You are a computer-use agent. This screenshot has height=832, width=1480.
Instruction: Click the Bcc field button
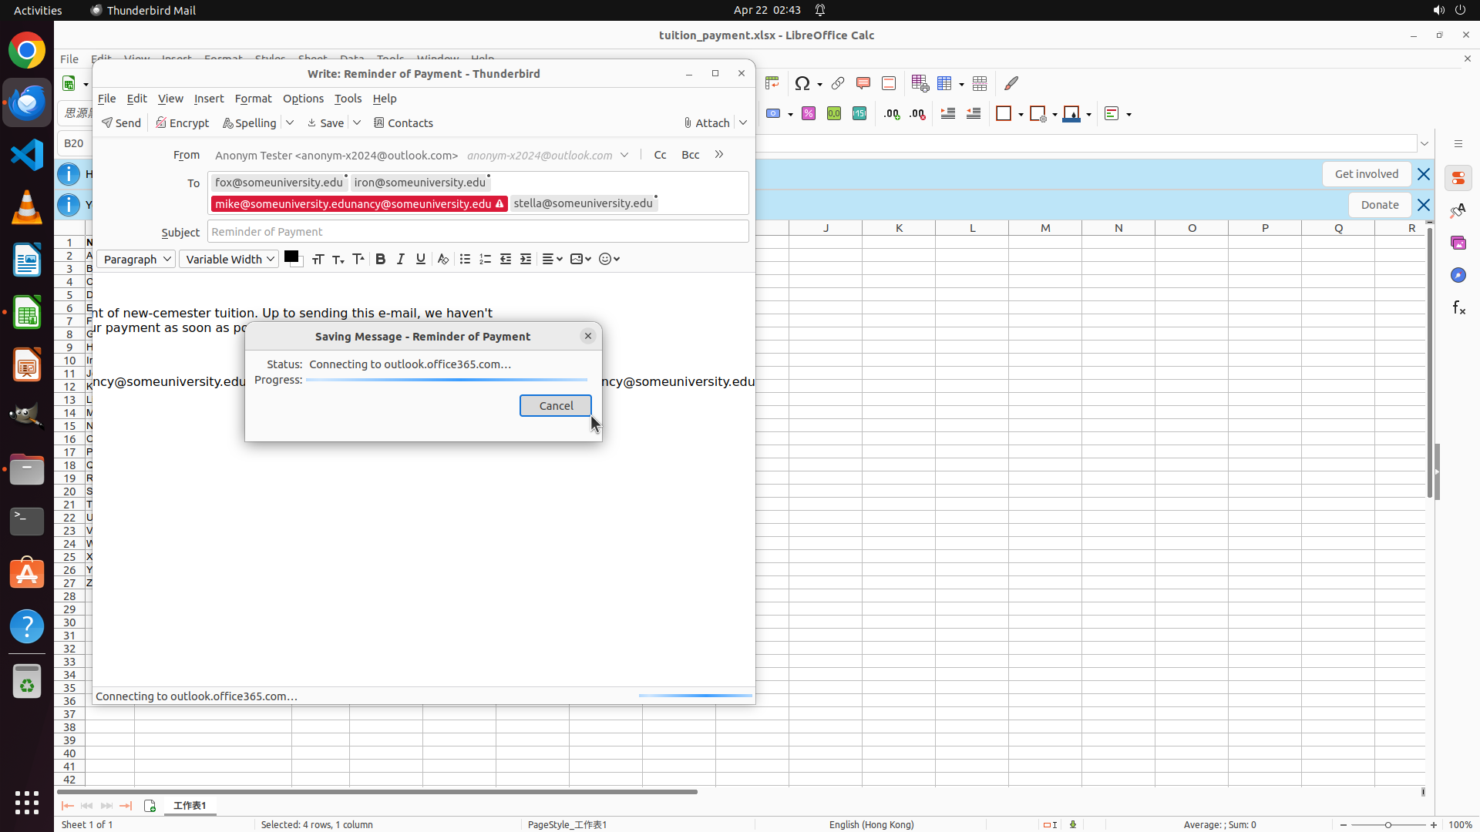[x=690, y=155]
